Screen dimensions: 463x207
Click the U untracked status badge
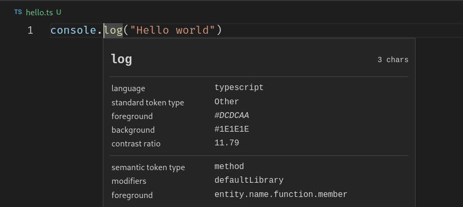pyautogui.click(x=59, y=13)
